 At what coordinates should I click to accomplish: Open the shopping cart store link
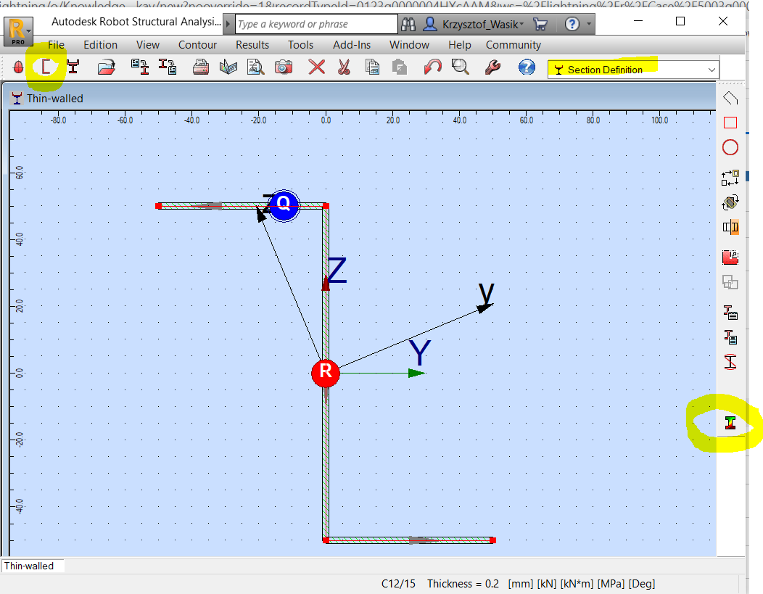tap(540, 24)
